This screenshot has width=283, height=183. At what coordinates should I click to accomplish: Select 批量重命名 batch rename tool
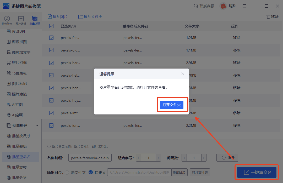pyautogui.click(x=21, y=157)
